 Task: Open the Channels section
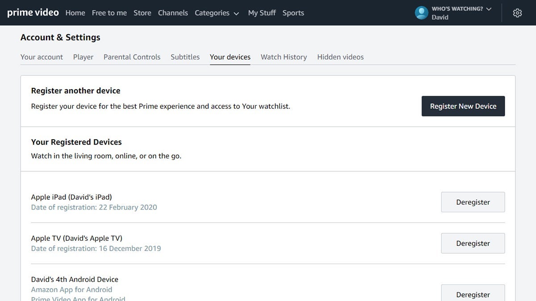click(x=173, y=13)
